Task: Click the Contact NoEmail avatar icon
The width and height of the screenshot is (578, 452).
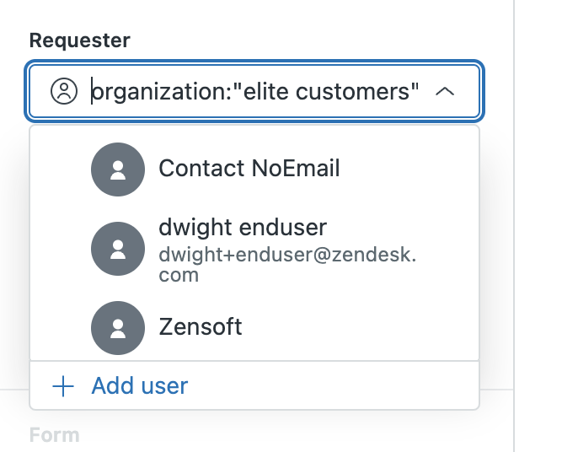Action: click(118, 169)
